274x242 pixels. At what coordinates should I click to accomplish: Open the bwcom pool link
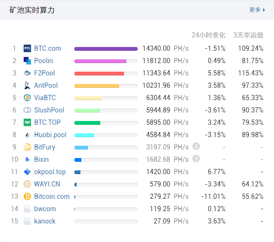click(x=45, y=209)
